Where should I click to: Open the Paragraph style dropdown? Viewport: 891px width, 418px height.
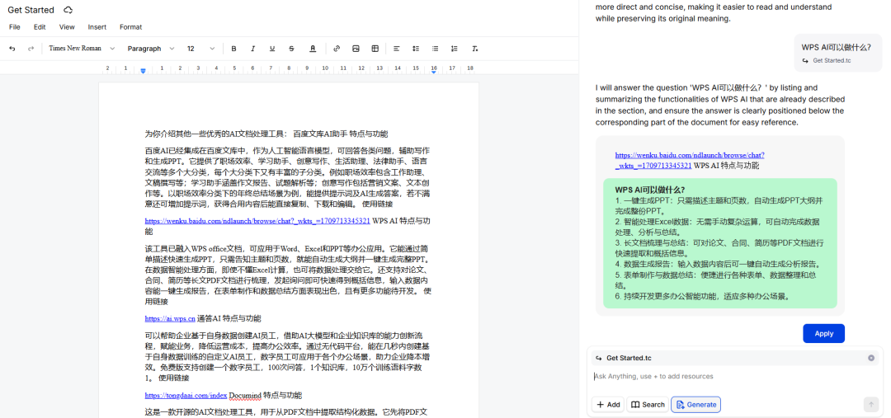click(151, 49)
